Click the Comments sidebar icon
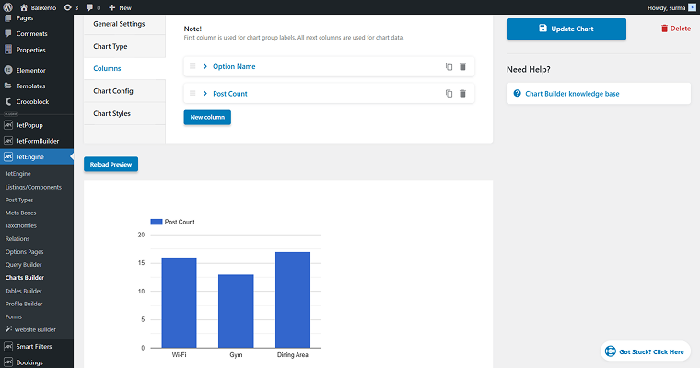The height and width of the screenshot is (368, 700). click(x=8, y=33)
